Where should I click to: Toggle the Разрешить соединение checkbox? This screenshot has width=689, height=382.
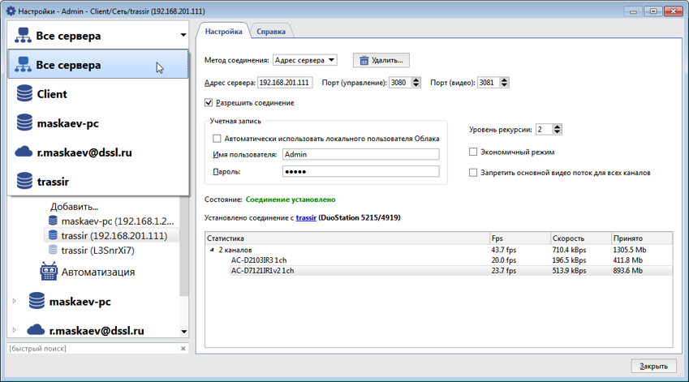[209, 103]
